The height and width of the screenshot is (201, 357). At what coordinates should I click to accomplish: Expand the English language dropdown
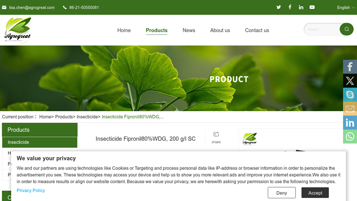pyautogui.click(x=345, y=8)
